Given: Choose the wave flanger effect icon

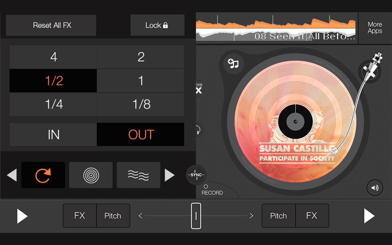Looking at the screenshot, I should coord(138,175).
